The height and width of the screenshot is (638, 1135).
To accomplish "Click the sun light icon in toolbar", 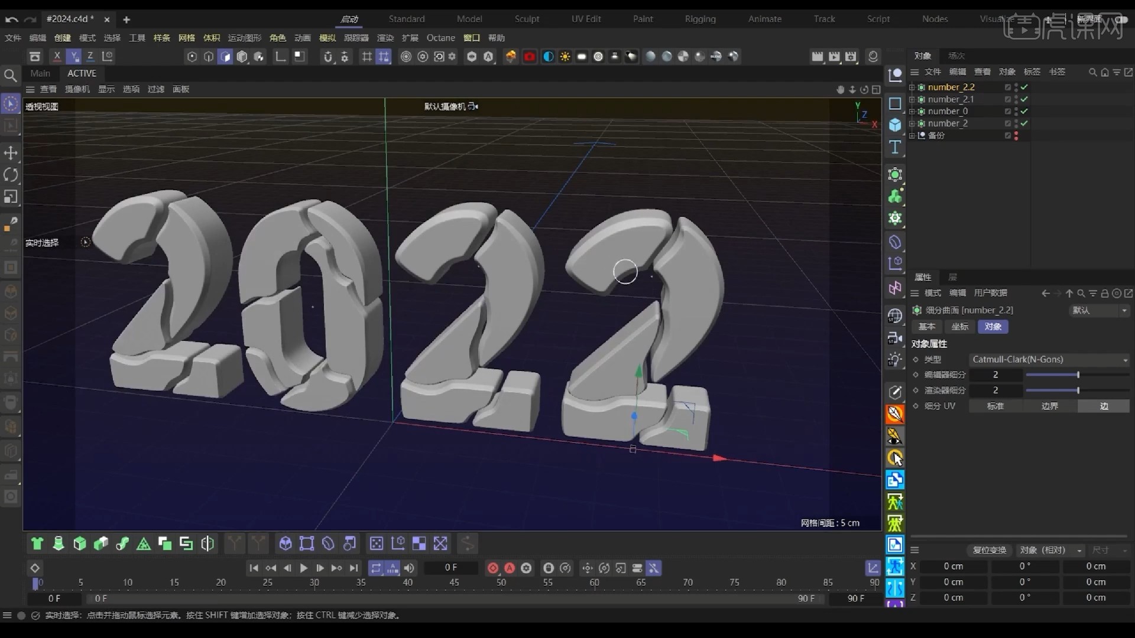I will (x=565, y=57).
